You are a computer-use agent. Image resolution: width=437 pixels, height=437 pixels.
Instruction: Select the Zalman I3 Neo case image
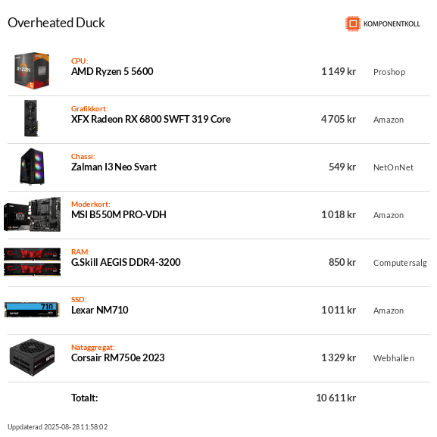(32, 166)
